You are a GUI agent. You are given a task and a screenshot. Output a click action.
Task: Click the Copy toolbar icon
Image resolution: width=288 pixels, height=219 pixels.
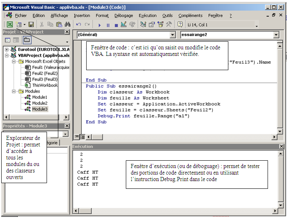tap(50, 24)
